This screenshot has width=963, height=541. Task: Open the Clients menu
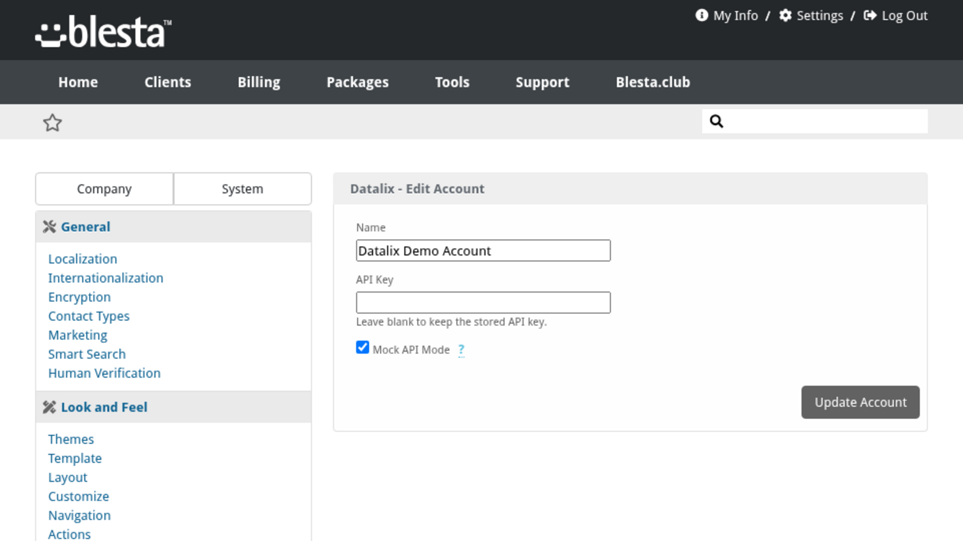168,82
